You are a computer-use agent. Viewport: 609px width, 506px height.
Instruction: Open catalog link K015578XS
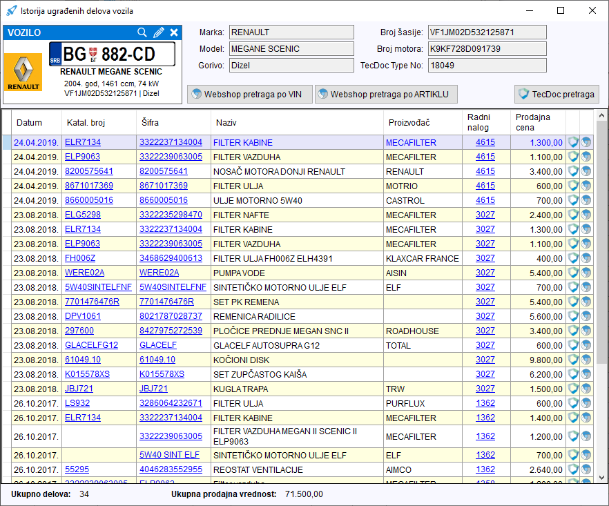(88, 374)
